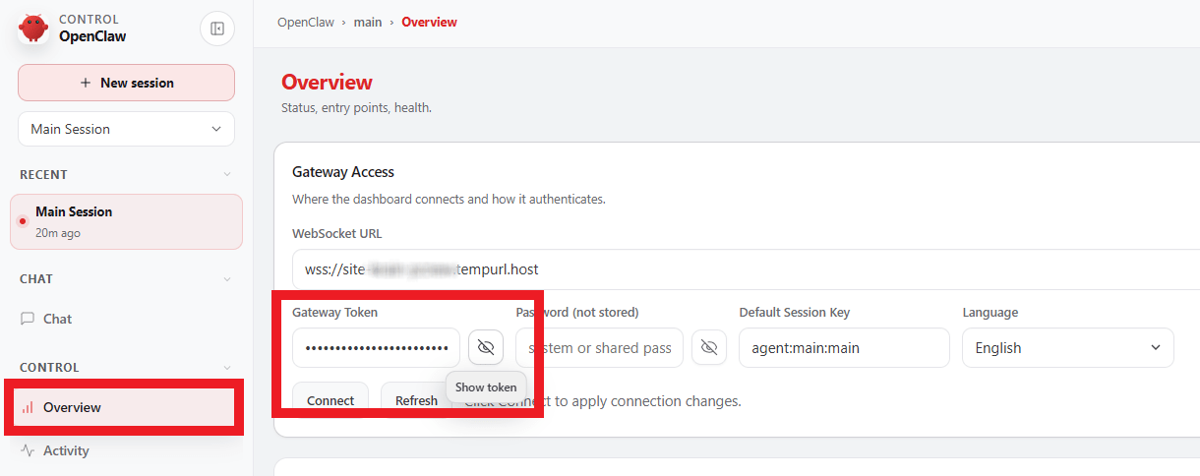Open the Main Session dropdown

[126, 129]
